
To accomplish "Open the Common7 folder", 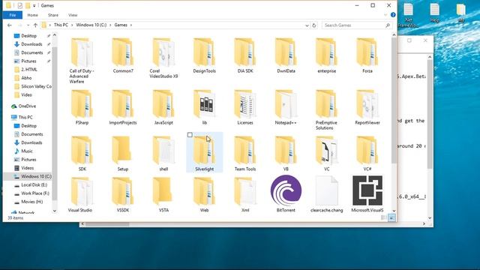I will (123, 55).
